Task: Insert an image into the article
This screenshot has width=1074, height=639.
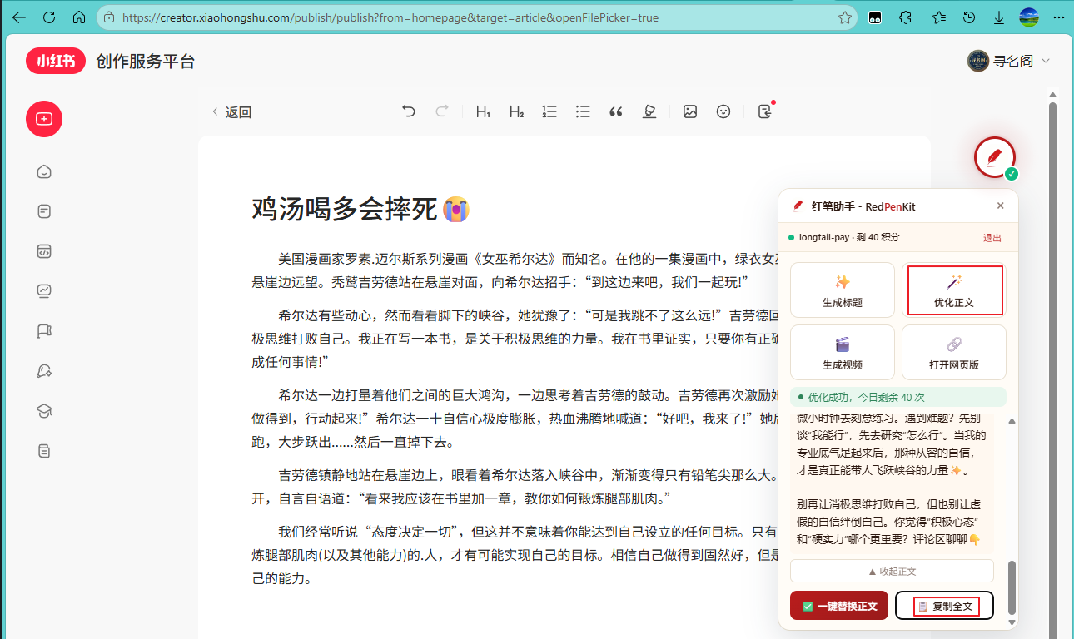Action: (x=690, y=111)
